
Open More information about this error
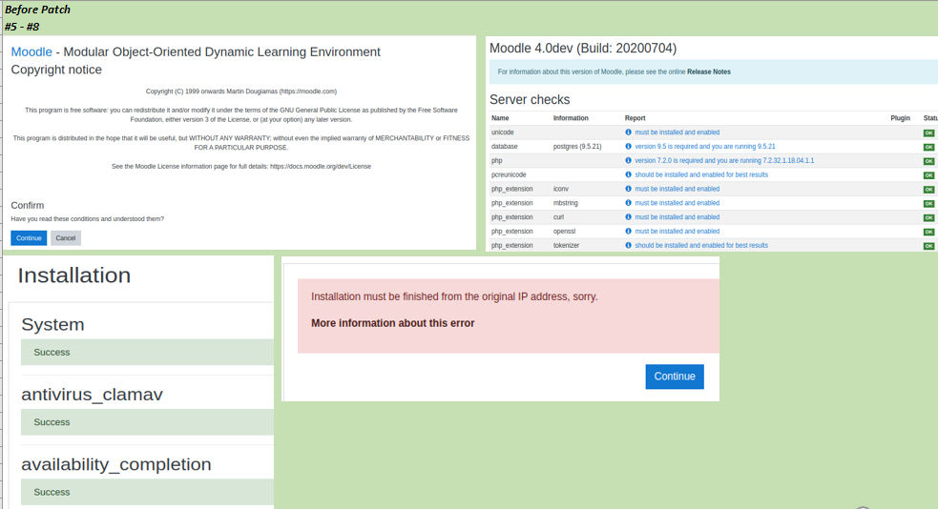[392, 323]
